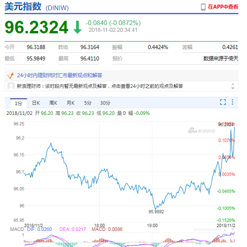Select the 1分 chart tab
Screen dimensions: 247x247
(x=18, y=104)
